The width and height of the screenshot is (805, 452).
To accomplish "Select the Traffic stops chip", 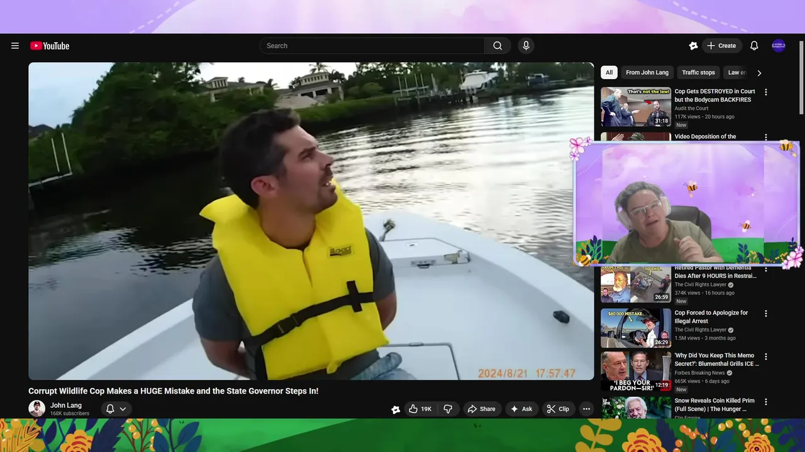I will point(698,73).
